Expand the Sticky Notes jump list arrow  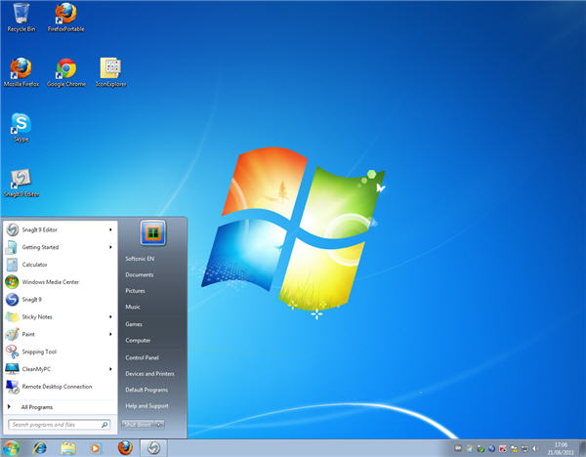pos(110,316)
